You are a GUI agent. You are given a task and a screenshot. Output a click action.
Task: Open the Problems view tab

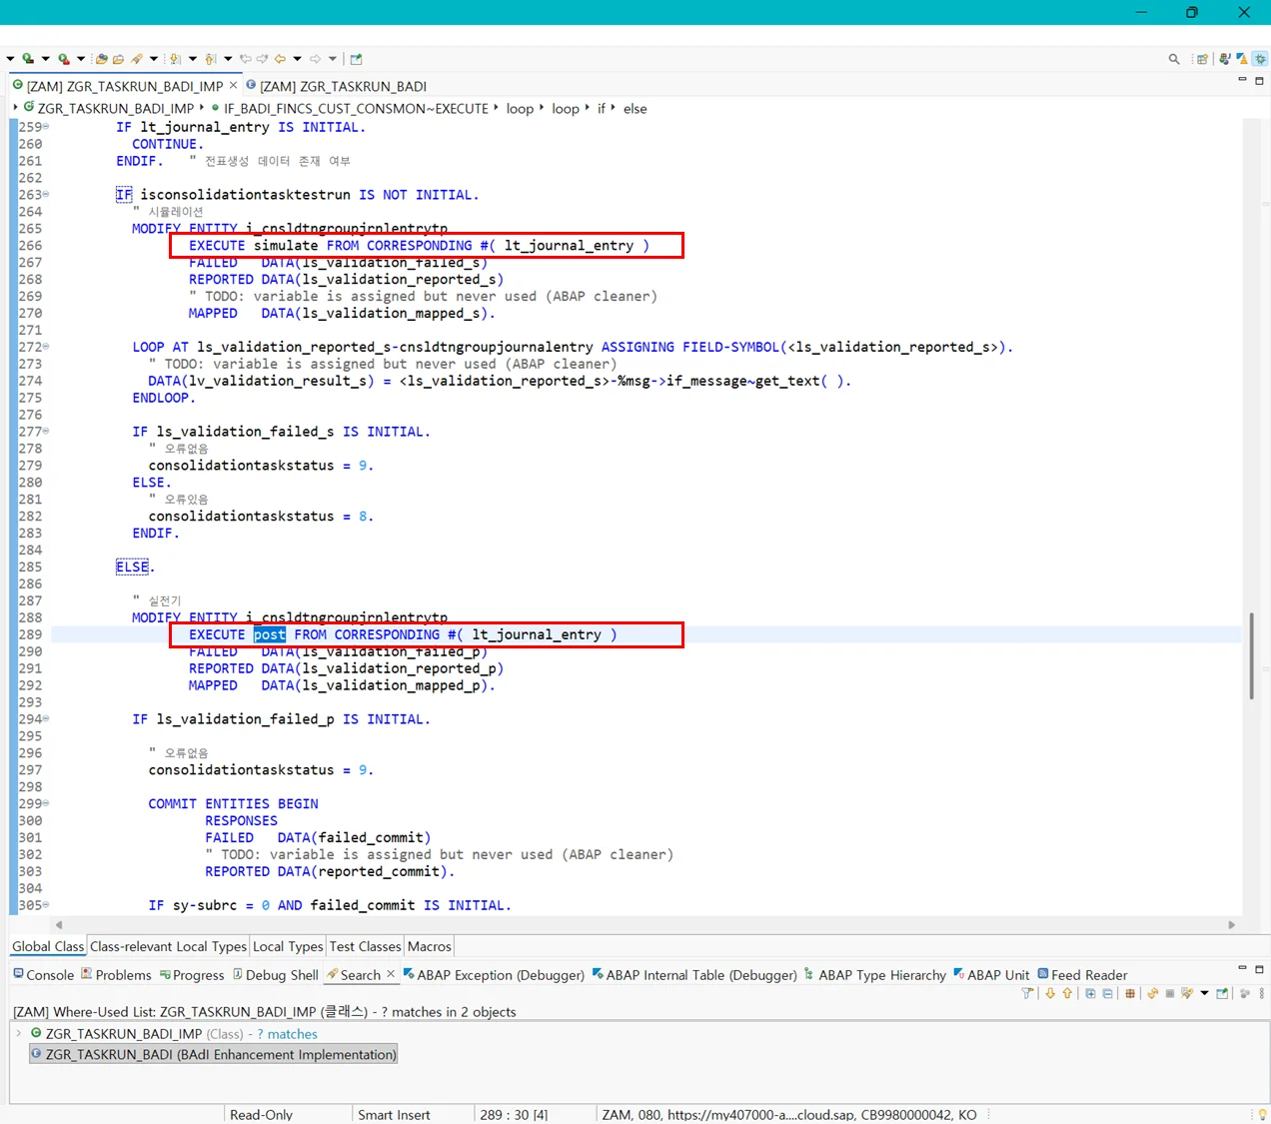(x=116, y=975)
